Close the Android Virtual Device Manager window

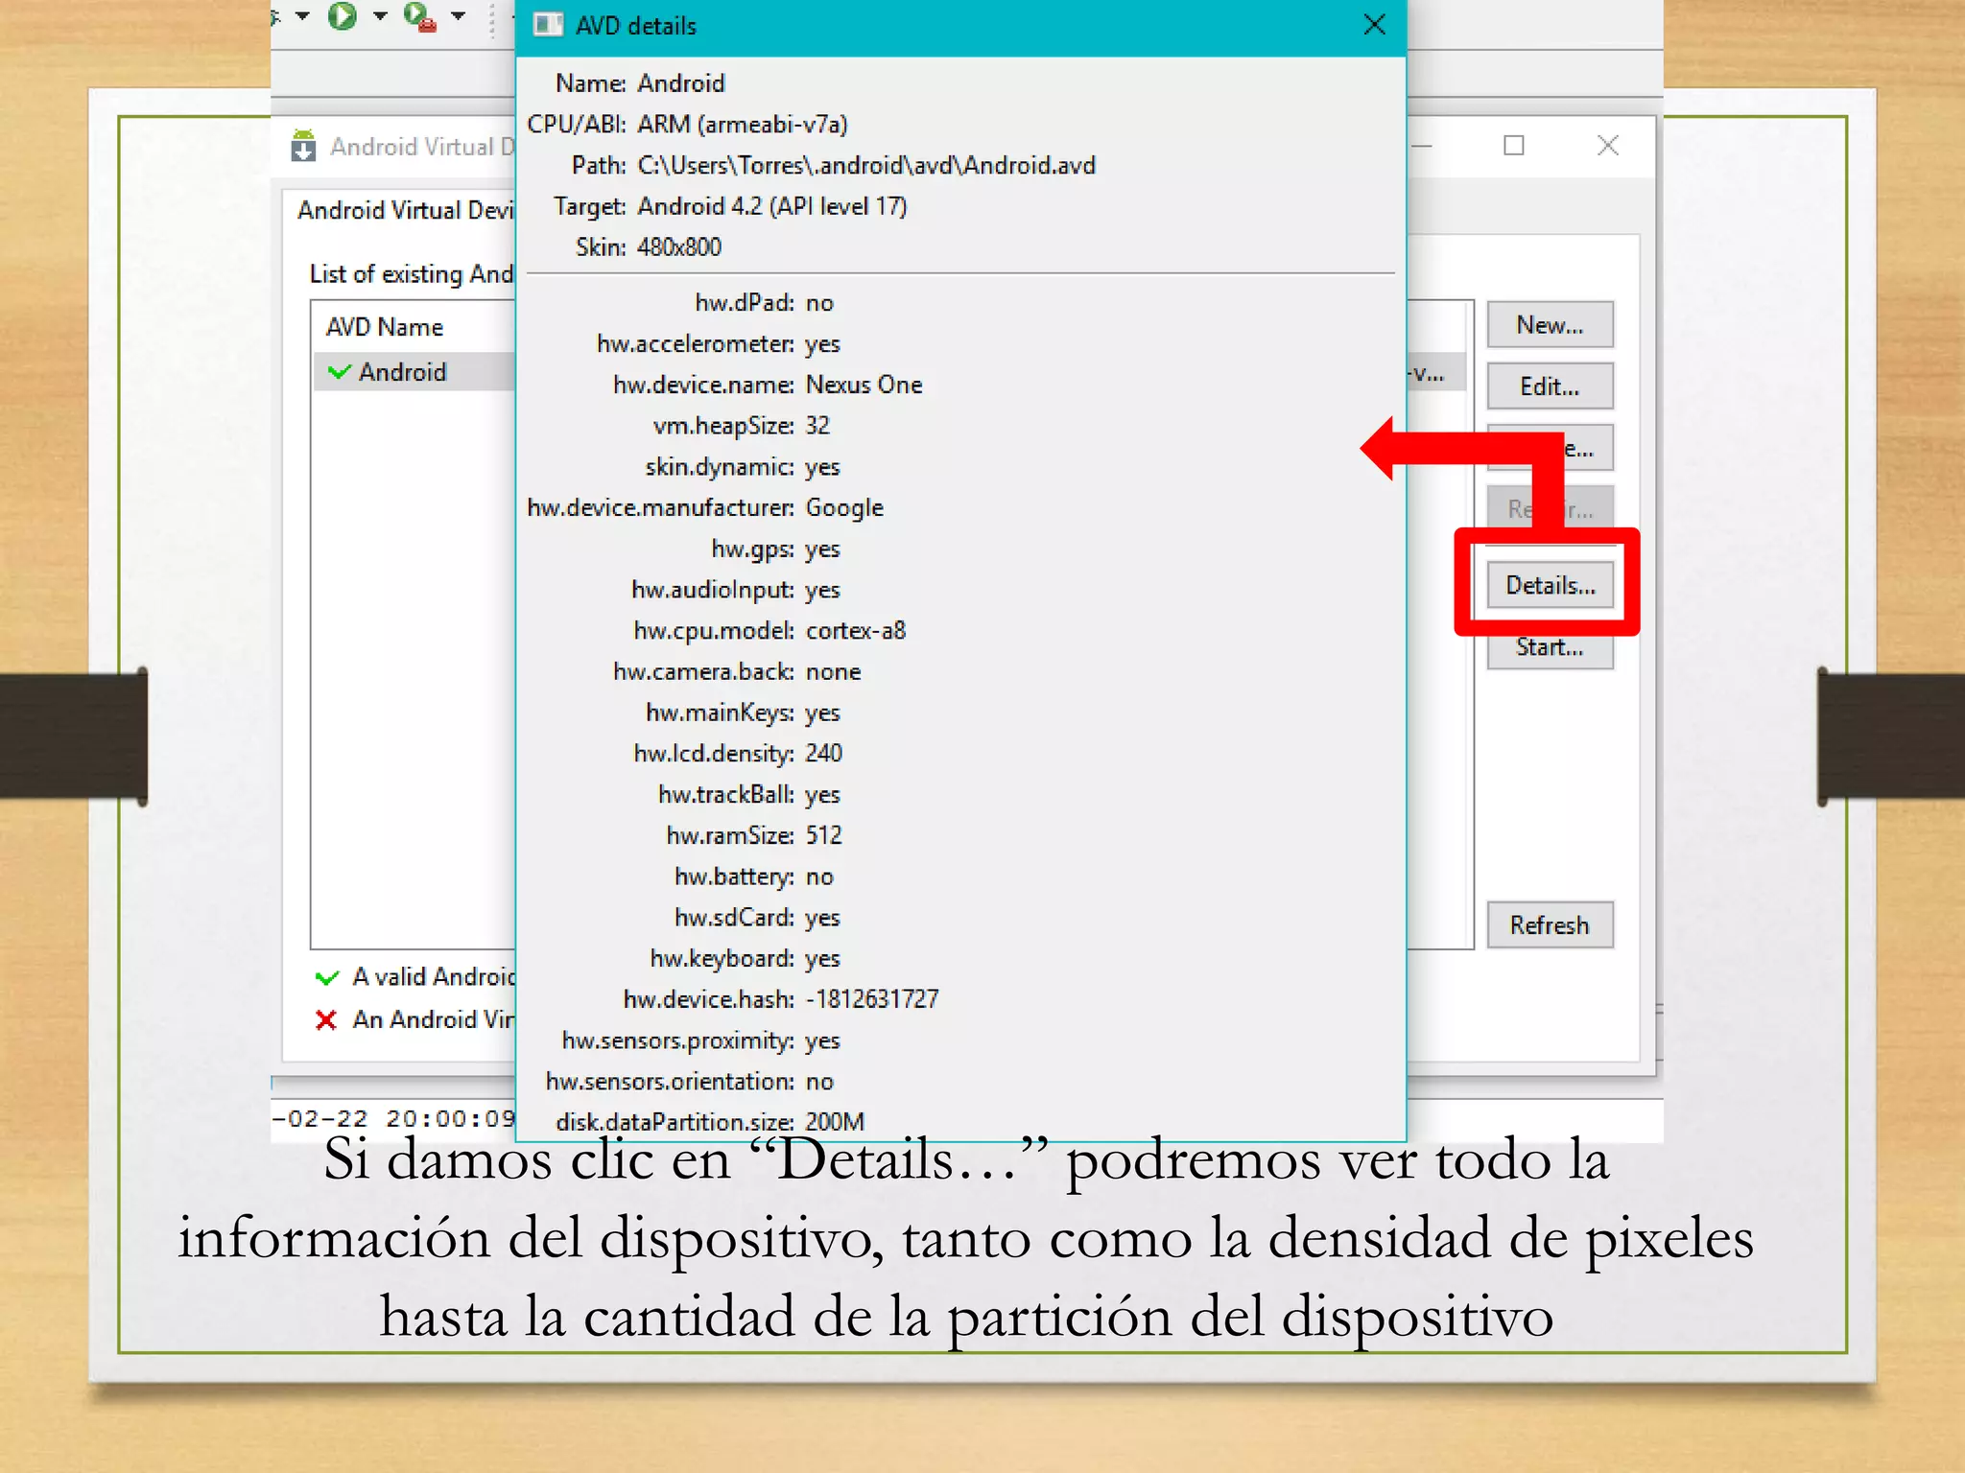[1608, 145]
